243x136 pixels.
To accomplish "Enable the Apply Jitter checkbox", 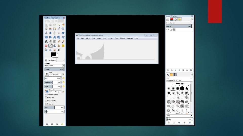I will (46, 97).
